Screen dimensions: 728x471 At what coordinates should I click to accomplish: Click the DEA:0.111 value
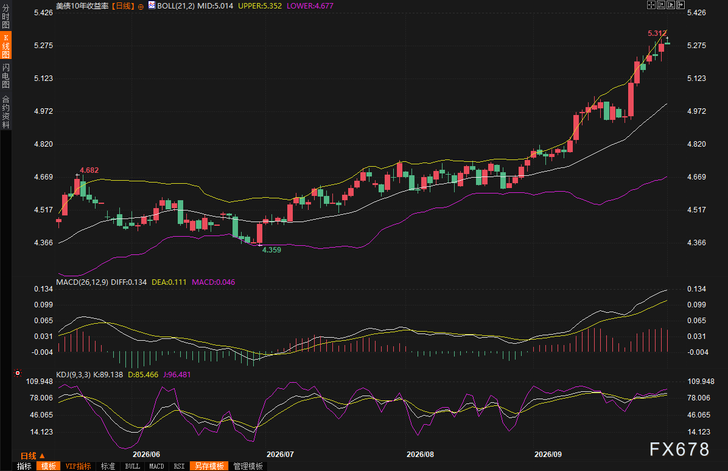pyautogui.click(x=169, y=282)
